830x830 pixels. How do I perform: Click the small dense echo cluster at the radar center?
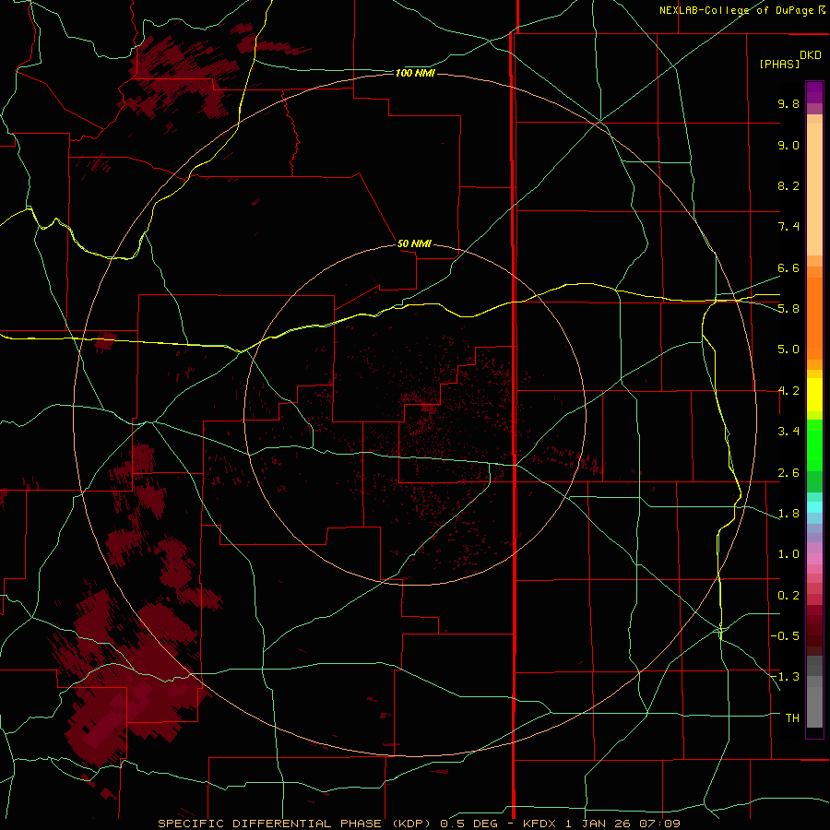click(428, 408)
